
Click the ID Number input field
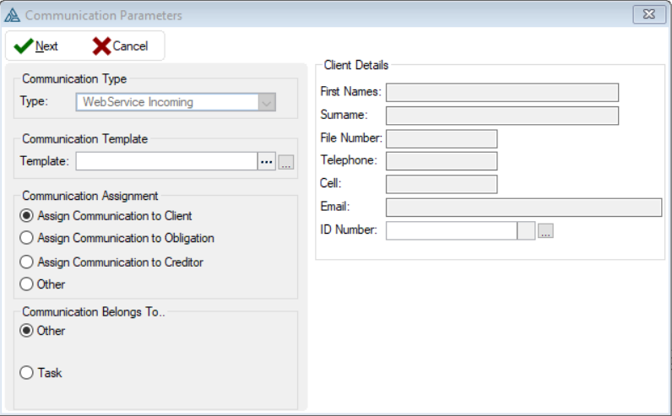coord(451,230)
